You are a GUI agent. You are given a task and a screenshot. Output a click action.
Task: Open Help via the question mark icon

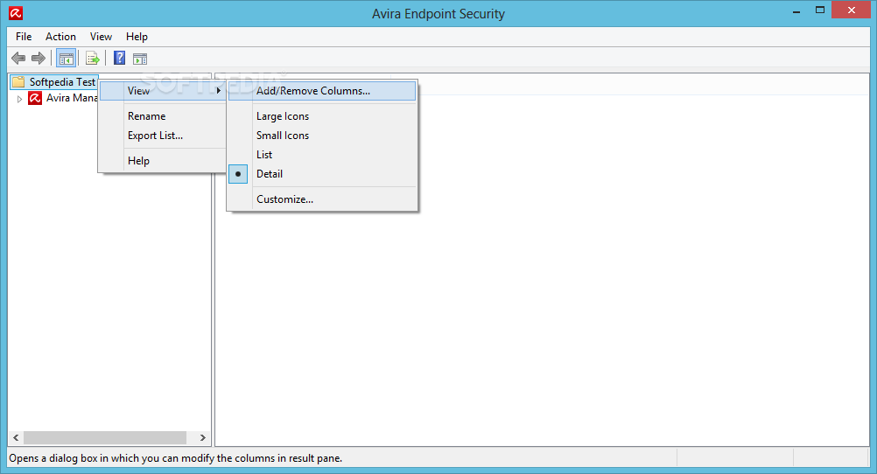click(x=119, y=59)
